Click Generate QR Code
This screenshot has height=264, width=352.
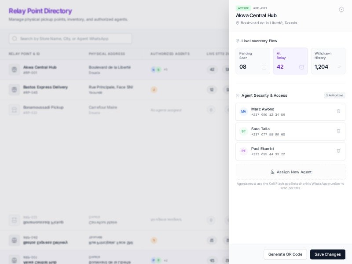pos(285,254)
